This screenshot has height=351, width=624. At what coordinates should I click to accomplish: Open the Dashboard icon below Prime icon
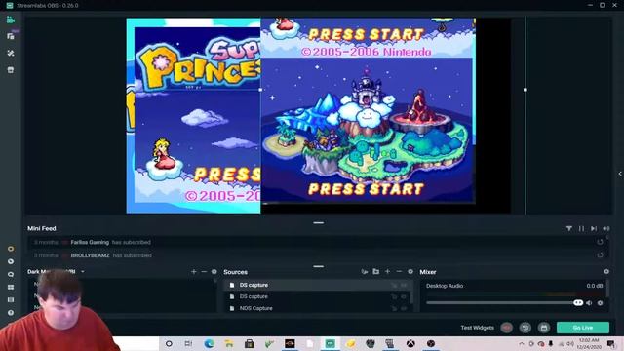(x=11, y=261)
